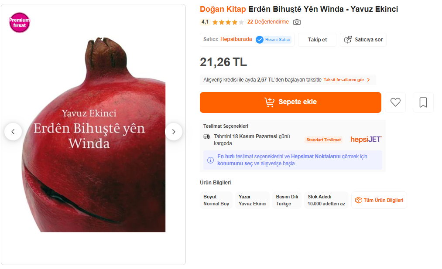Click the camera icon beside reviews

[x=297, y=22]
